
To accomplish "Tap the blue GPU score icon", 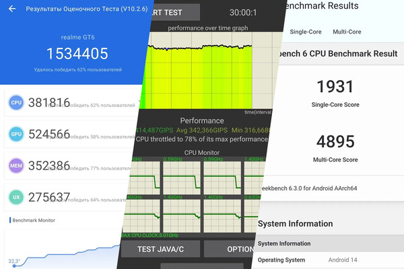I will [x=17, y=134].
